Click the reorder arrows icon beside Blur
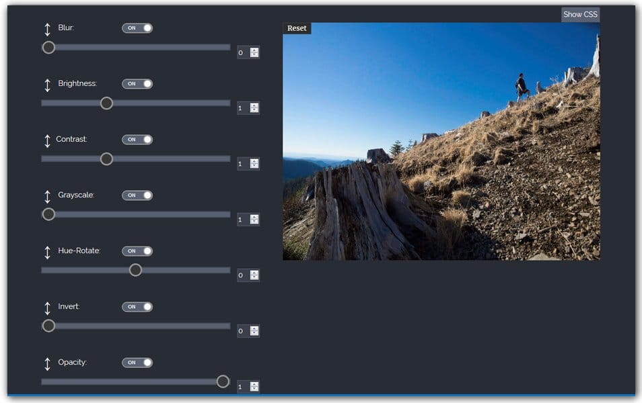This screenshot has width=642, height=403. point(46,28)
